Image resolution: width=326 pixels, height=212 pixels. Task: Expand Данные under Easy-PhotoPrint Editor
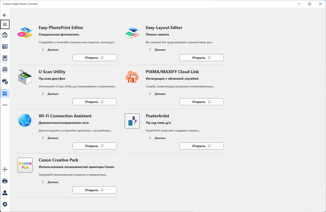pos(50,50)
